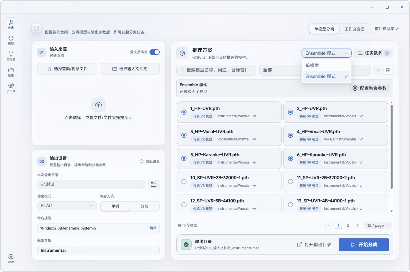The width and height of the screenshot is (410, 272).
Task: Open 小工具 in the sidebar
Action: [x=11, y=88]
